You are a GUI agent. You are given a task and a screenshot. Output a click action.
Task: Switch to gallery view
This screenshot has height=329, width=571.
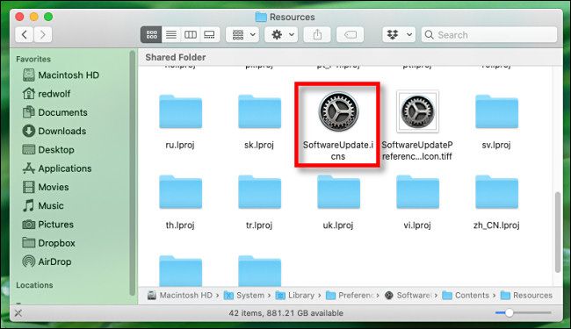click(x=210, y=35)
